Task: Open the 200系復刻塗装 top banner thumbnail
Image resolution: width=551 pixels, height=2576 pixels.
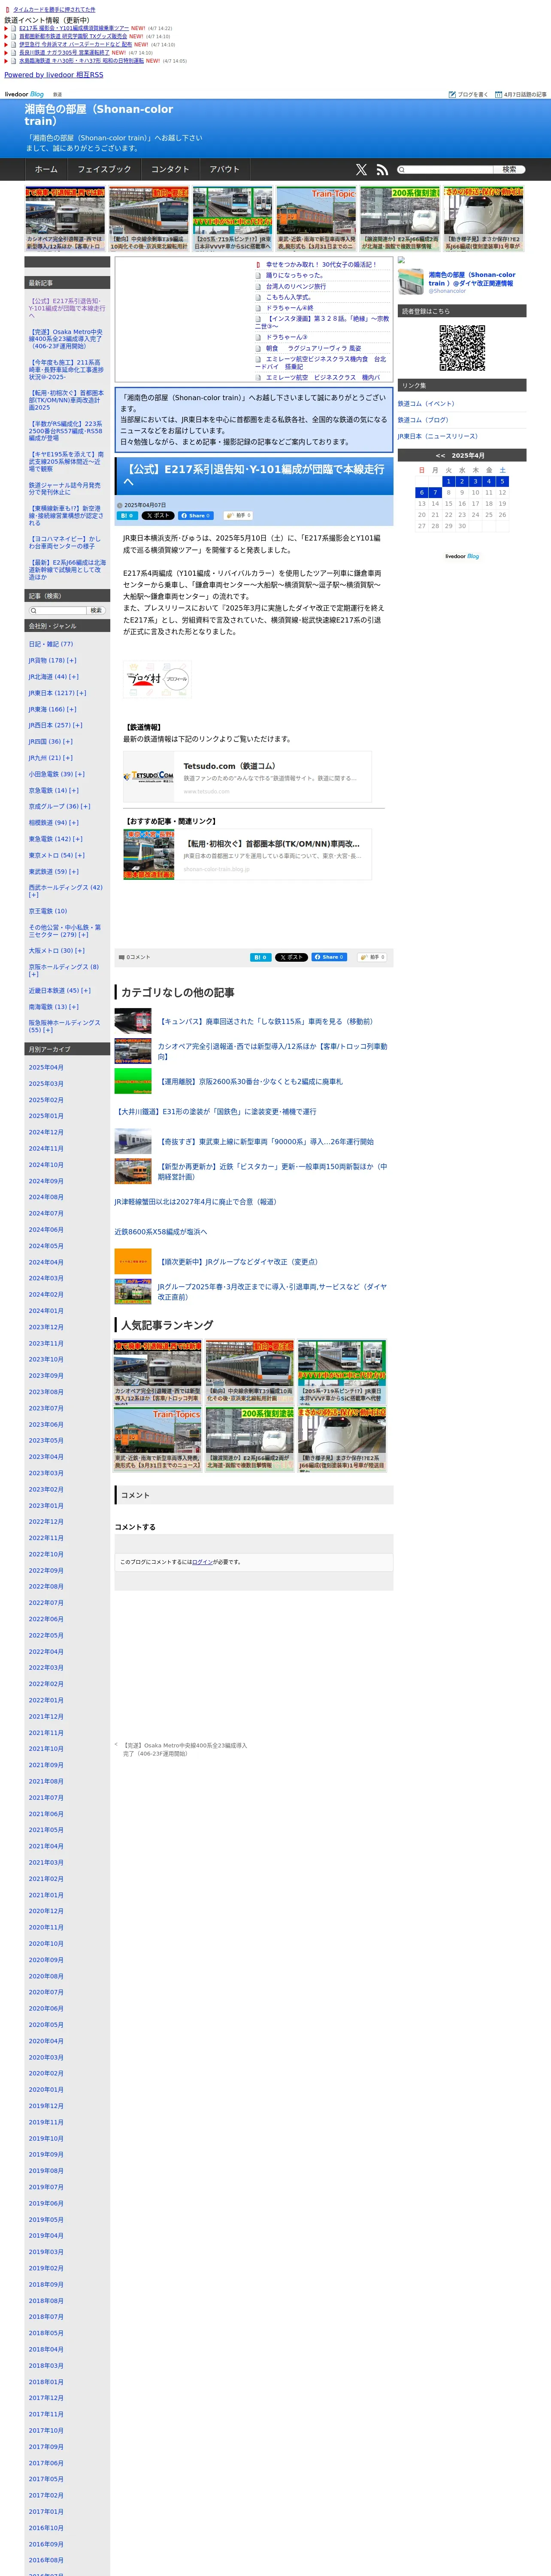Action: click(x=400, y=218)
